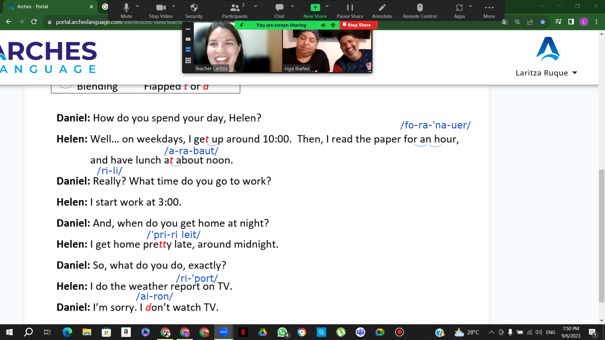Open the volume control in system tray

(539, 332)
